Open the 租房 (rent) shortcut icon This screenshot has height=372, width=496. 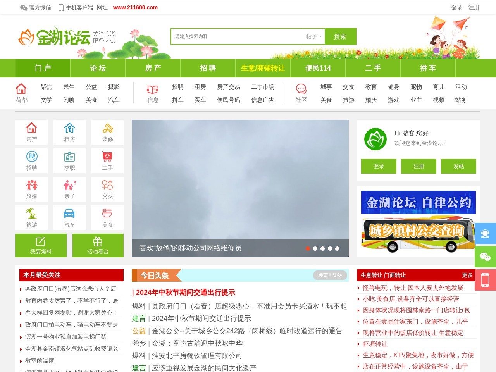tap(69, 132)
